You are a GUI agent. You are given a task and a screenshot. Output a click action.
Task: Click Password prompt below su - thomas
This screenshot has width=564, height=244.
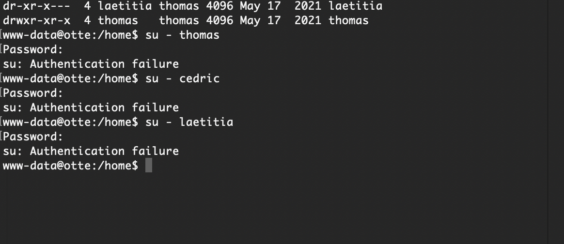(33, 49)
